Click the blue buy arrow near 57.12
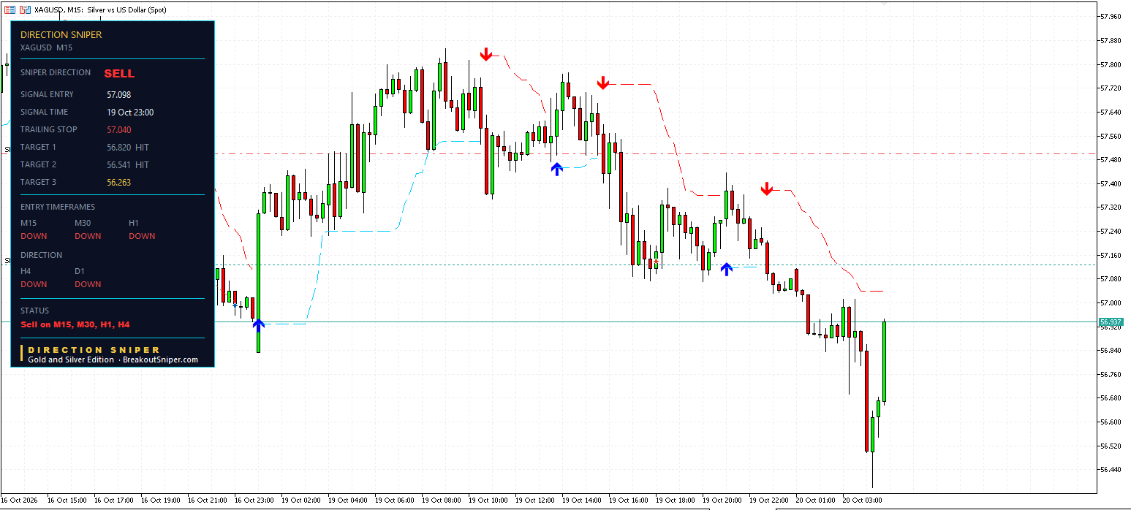 (726, 269)
